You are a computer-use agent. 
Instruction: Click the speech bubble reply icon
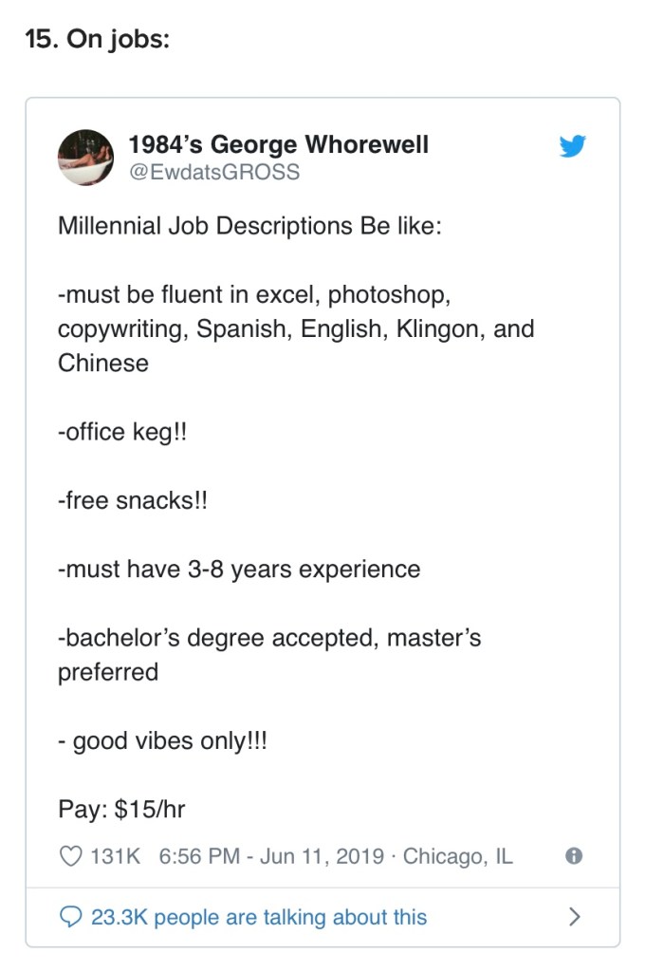click(71, 916)
